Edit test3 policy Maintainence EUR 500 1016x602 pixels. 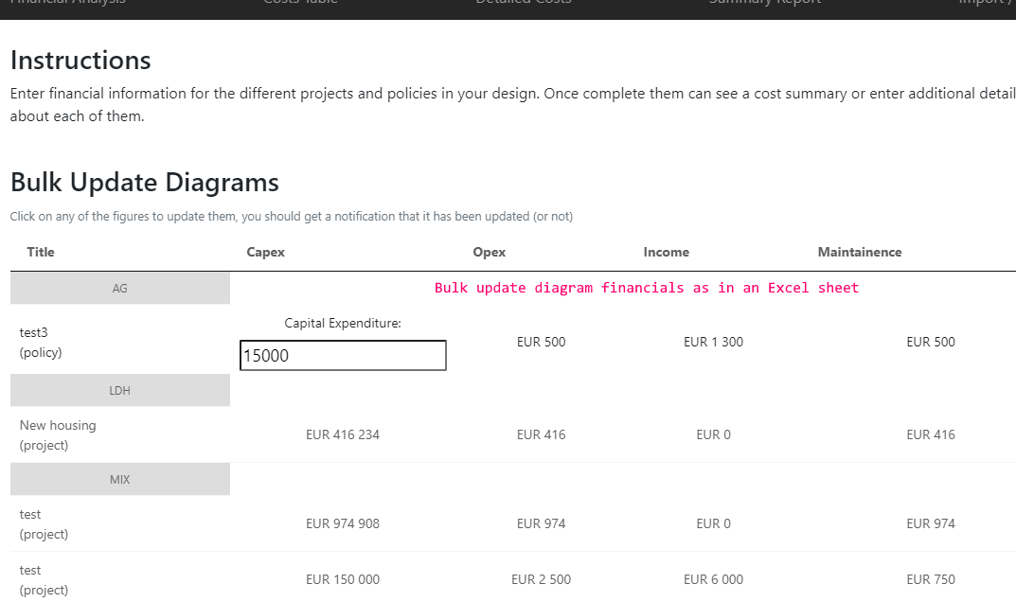pos(931,342)
